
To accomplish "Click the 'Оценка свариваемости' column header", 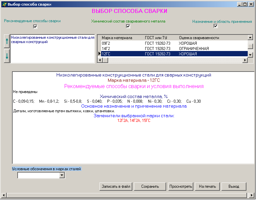I will 199,38.
